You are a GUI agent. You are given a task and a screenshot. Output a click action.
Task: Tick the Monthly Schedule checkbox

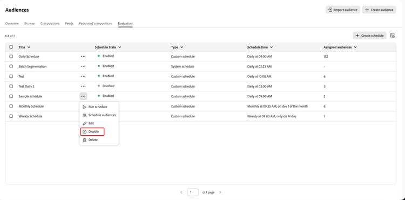[x=11, y=106]
